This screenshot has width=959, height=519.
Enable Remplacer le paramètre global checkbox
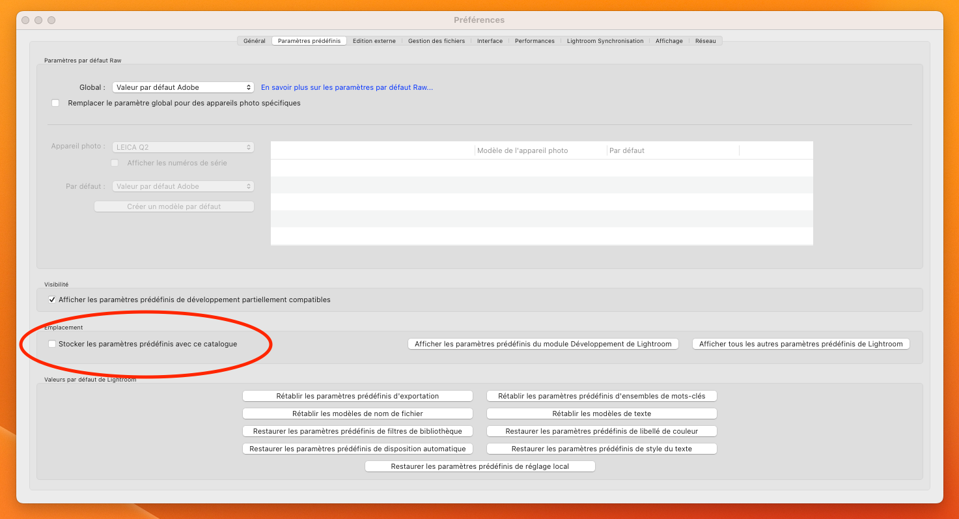55,103
